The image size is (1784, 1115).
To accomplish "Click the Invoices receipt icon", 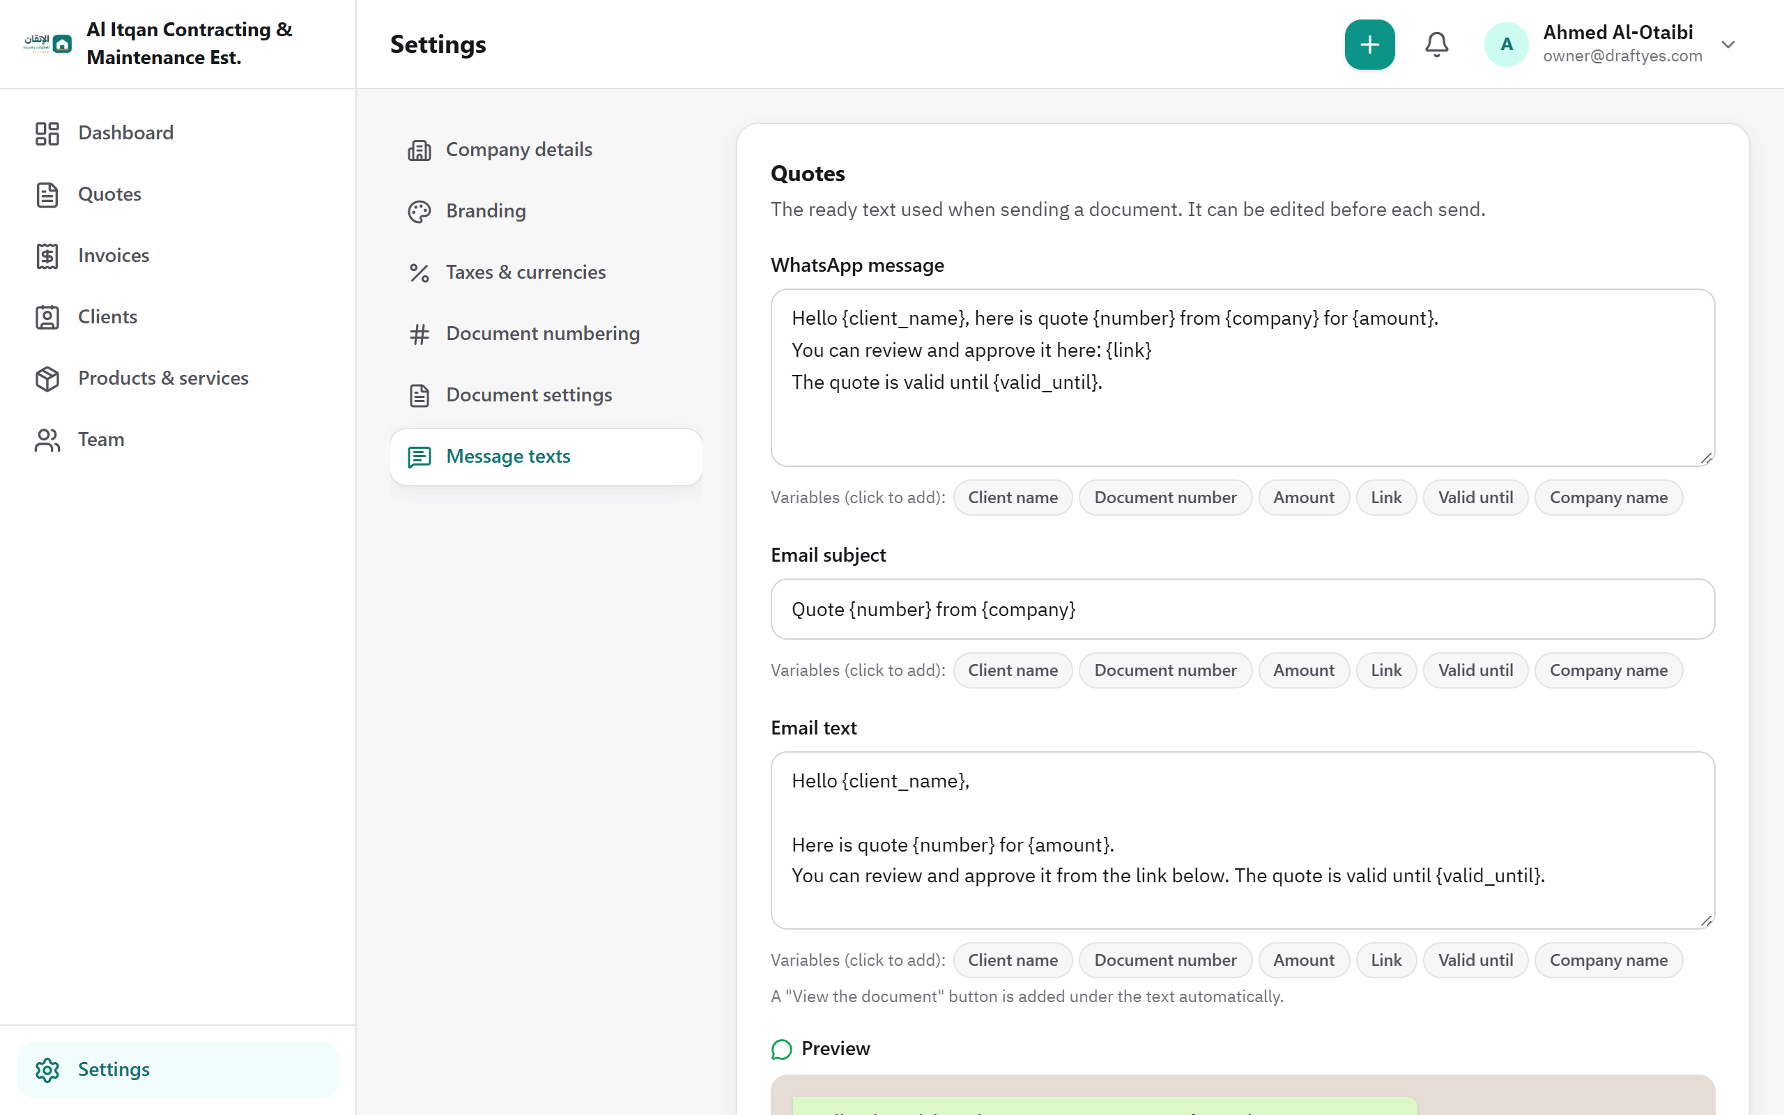I will tap(47, 256).
